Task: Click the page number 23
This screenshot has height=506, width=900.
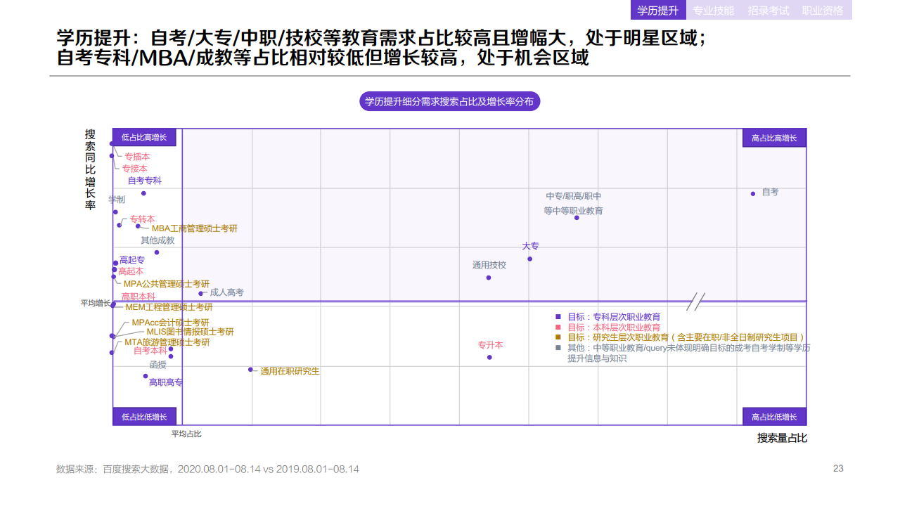Action: coord(838,467)
